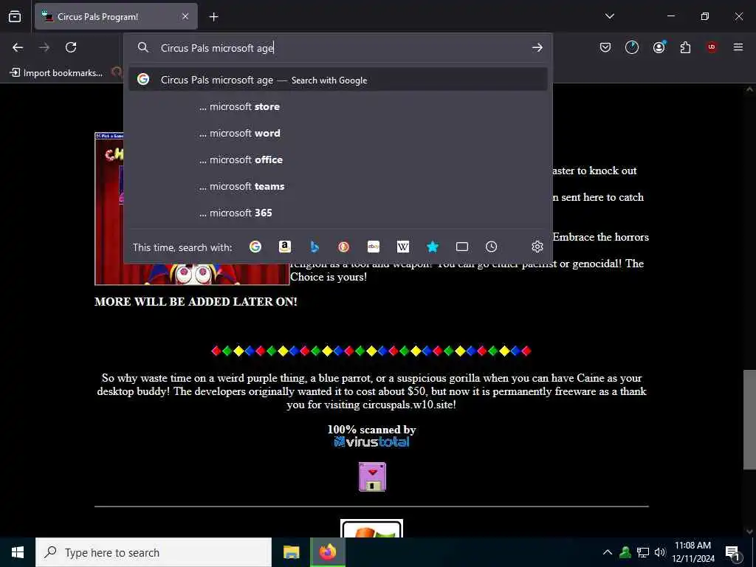Viewport: 756px width, 567px height.
Task: Click the '100% scanned by' text
Action: [x=372, y=430]
